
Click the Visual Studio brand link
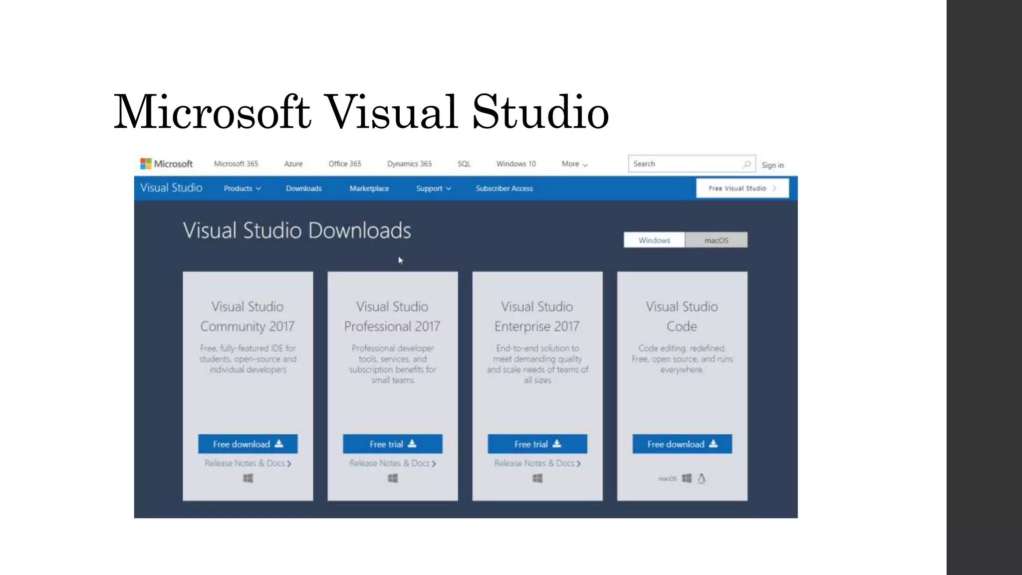coord(171,188)
